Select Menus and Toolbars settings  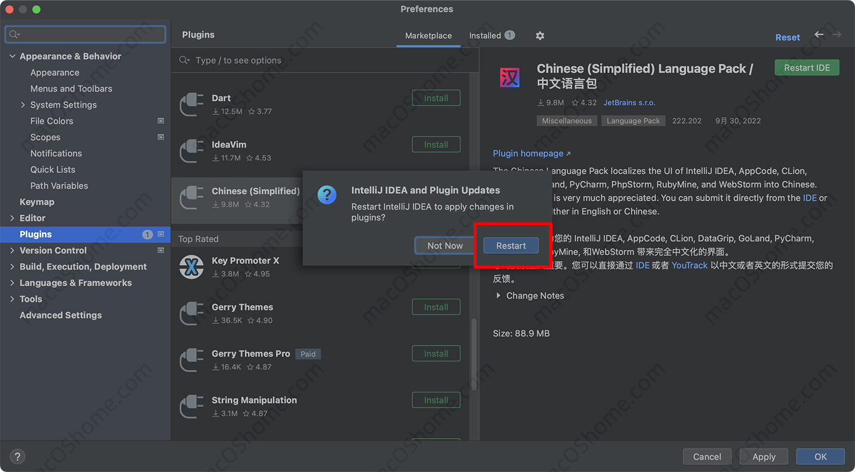click(71, 88)
